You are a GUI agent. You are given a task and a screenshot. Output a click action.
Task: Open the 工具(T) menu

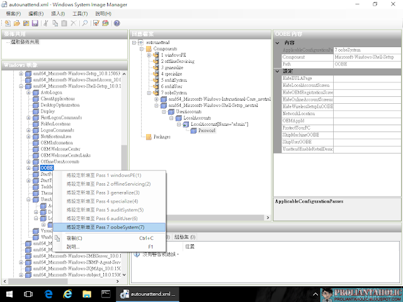click(80, 14)
